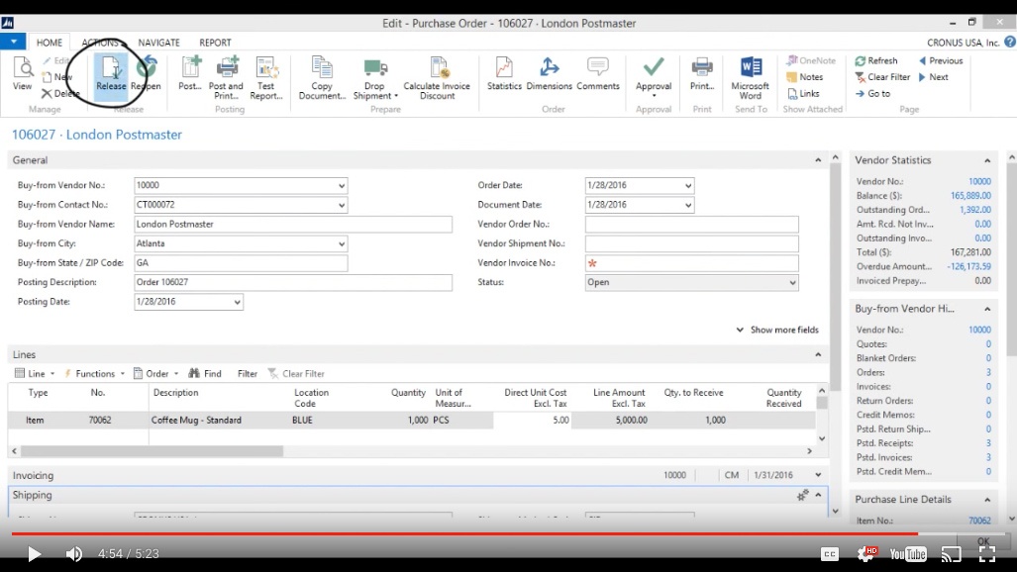
Task: Collapse Purchase Line Details pane
Action: point(987,500)
